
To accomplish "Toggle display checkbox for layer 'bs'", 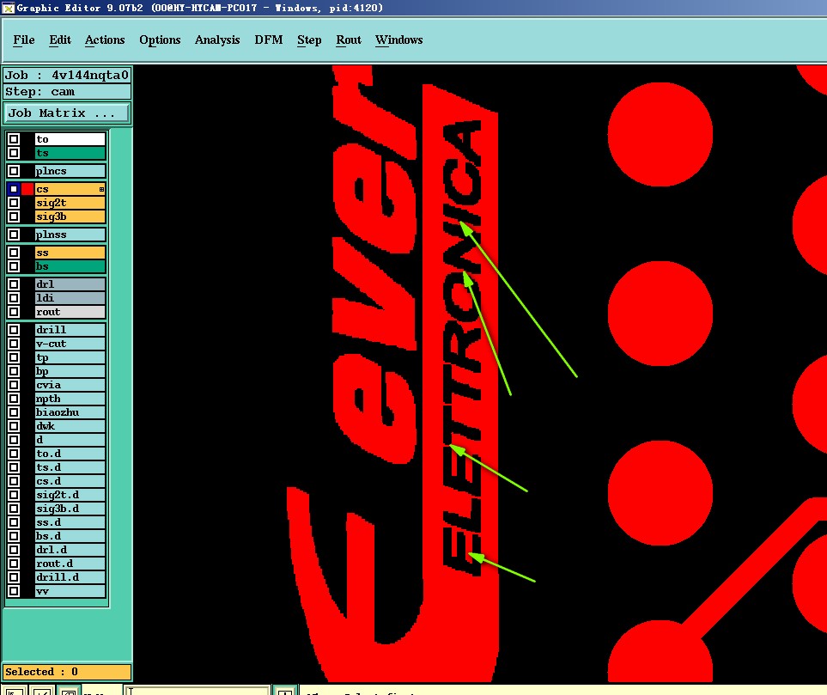I will (x=14, y=266).
